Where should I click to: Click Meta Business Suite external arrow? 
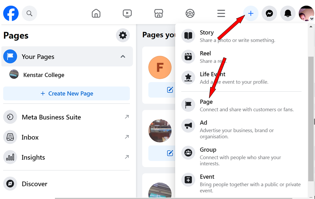[x=127, y=117]
